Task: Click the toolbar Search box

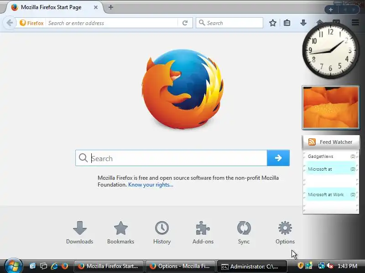Action: (x=229, y=23)
